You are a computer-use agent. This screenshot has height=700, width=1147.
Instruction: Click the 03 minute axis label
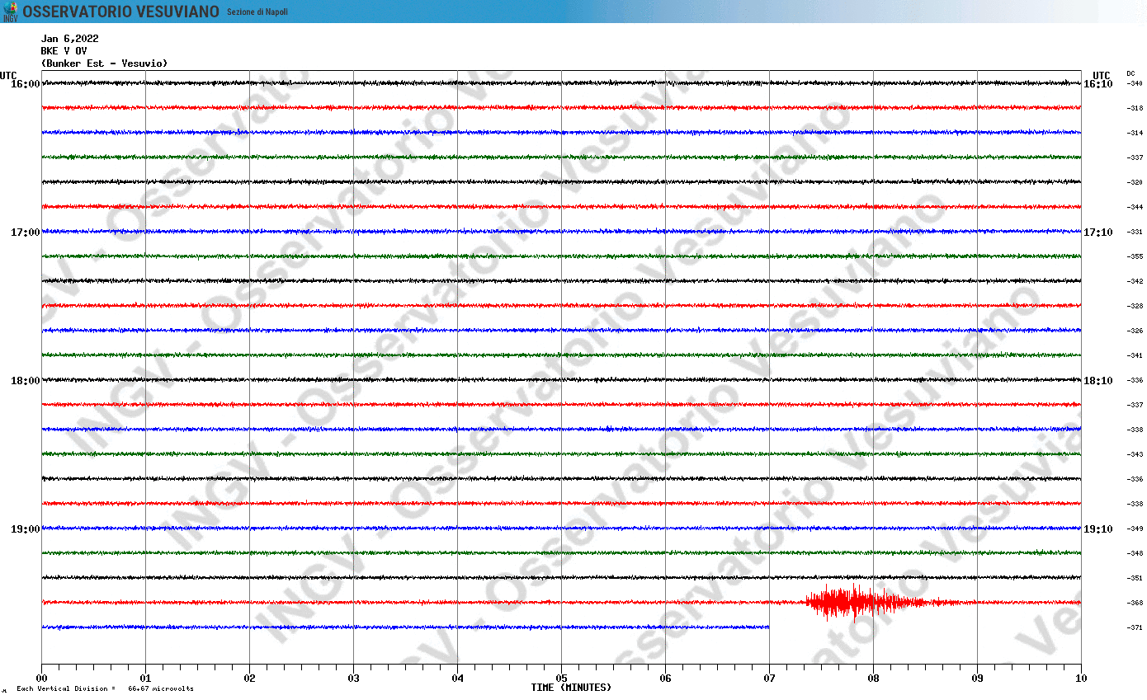click(x=353, y=678)
